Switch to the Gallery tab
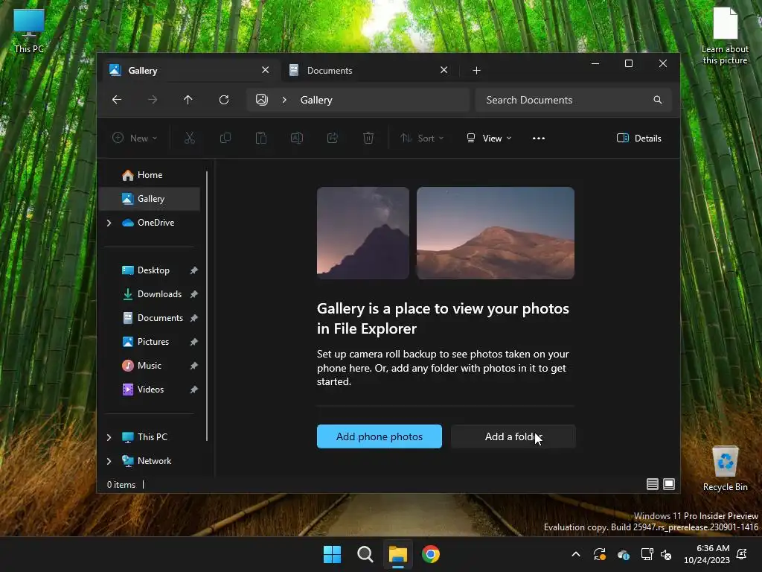This screenshot has height=572, width=762. (190, 71)
